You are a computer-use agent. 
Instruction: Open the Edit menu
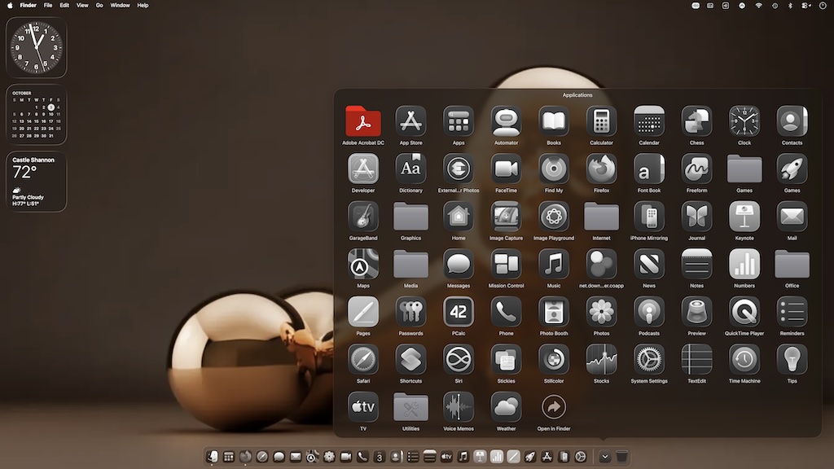tap(64, 6)
